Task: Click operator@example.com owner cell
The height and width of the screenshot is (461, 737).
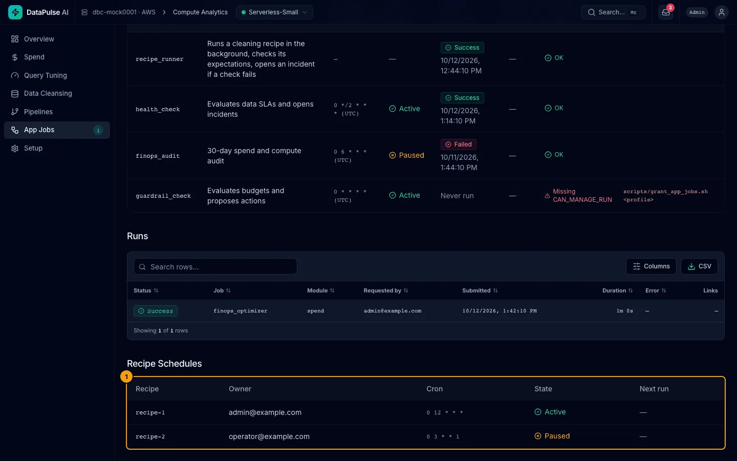Action: (x=269, y=436)
